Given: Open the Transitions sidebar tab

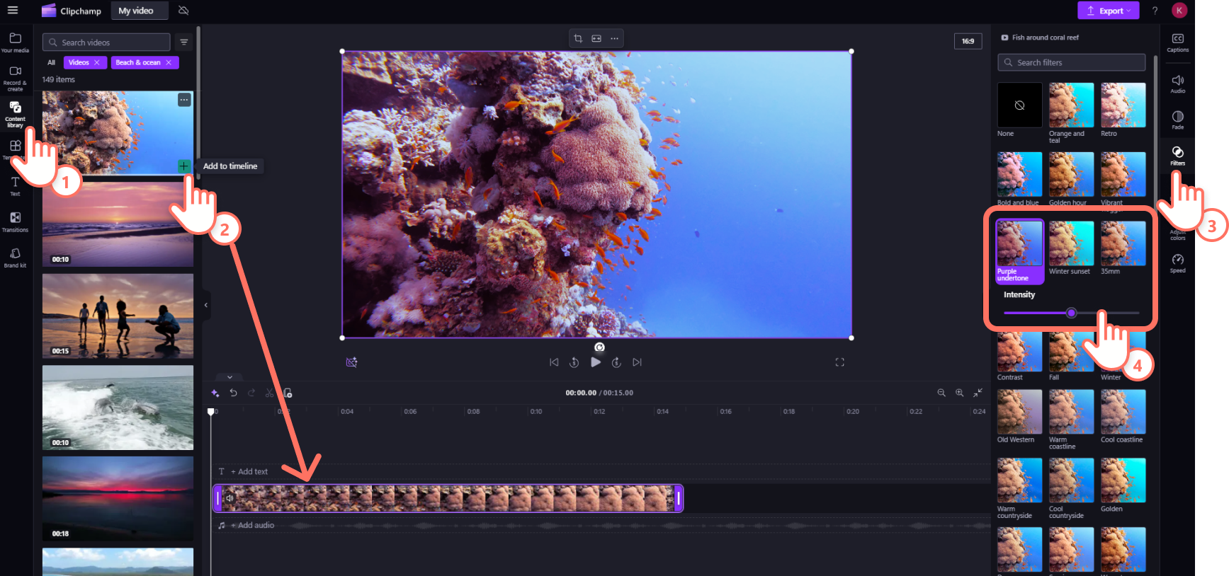Looking at the screenshot, I should pos(15,221).
